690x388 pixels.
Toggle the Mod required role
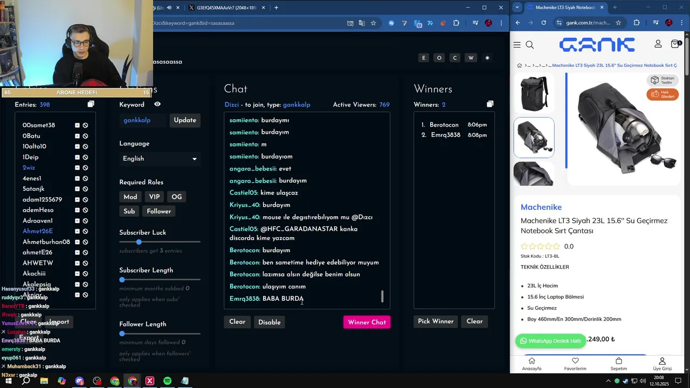click(x=130, y=197)
